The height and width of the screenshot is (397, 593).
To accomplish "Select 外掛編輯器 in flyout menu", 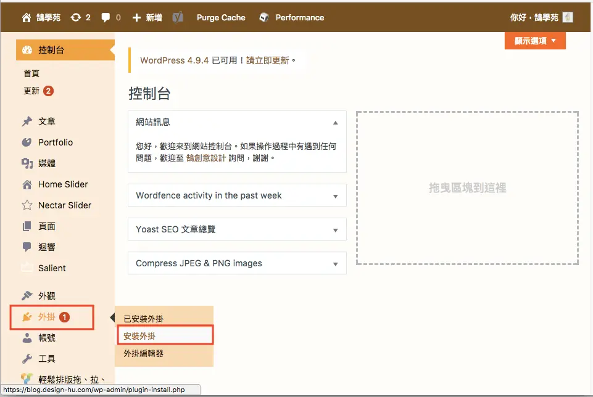I will pyautogui.click(x=143, y=354).
